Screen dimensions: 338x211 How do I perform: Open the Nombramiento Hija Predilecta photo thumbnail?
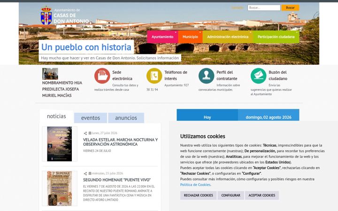[50, 74]
